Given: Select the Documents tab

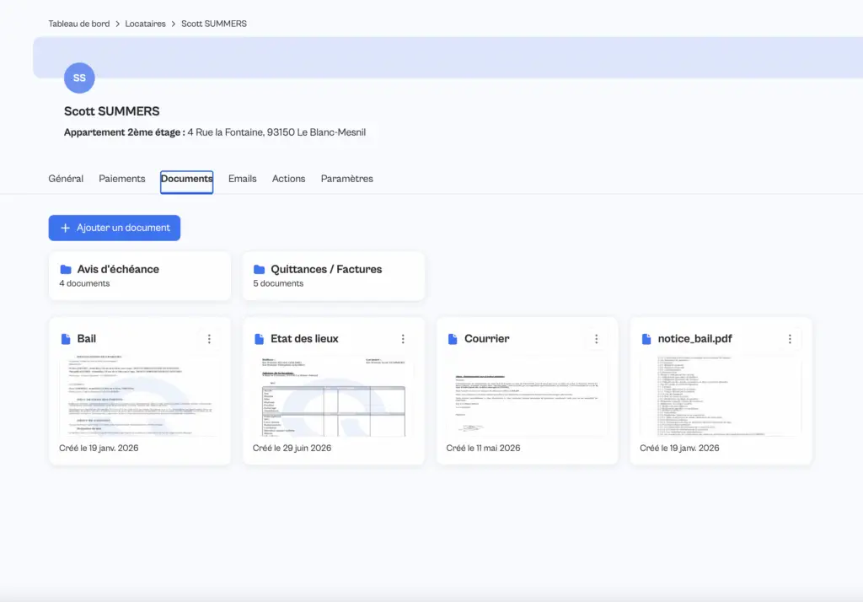Looking at the screenshot, I should [x=186, y=182].
